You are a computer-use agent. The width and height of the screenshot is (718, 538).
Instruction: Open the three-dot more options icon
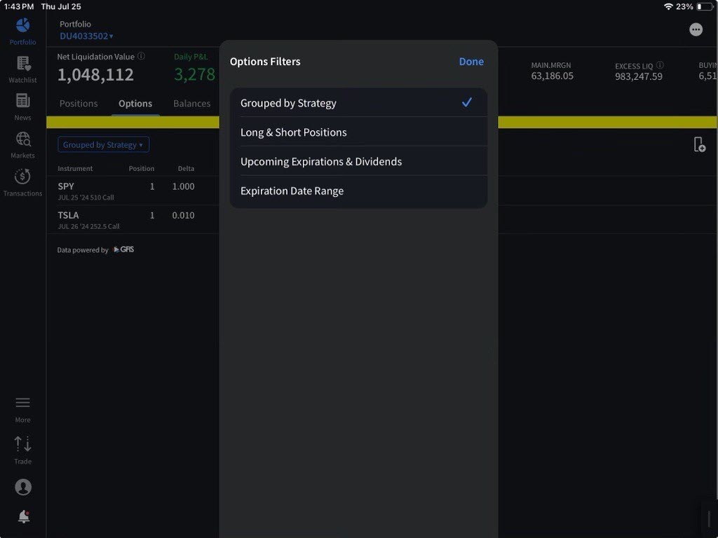pyautogui.click(x=696, y=29)
